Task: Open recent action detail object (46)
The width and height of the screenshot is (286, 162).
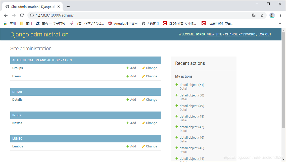Action: 192,138
